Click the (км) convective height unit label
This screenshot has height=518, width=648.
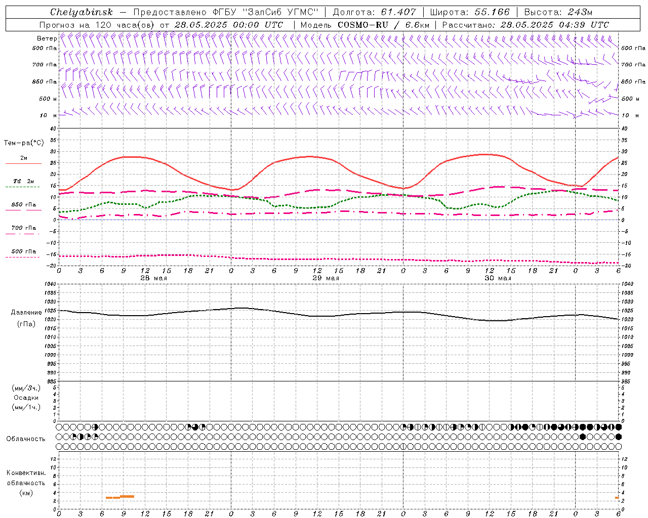pyautogui.click(x=26, y=493)
